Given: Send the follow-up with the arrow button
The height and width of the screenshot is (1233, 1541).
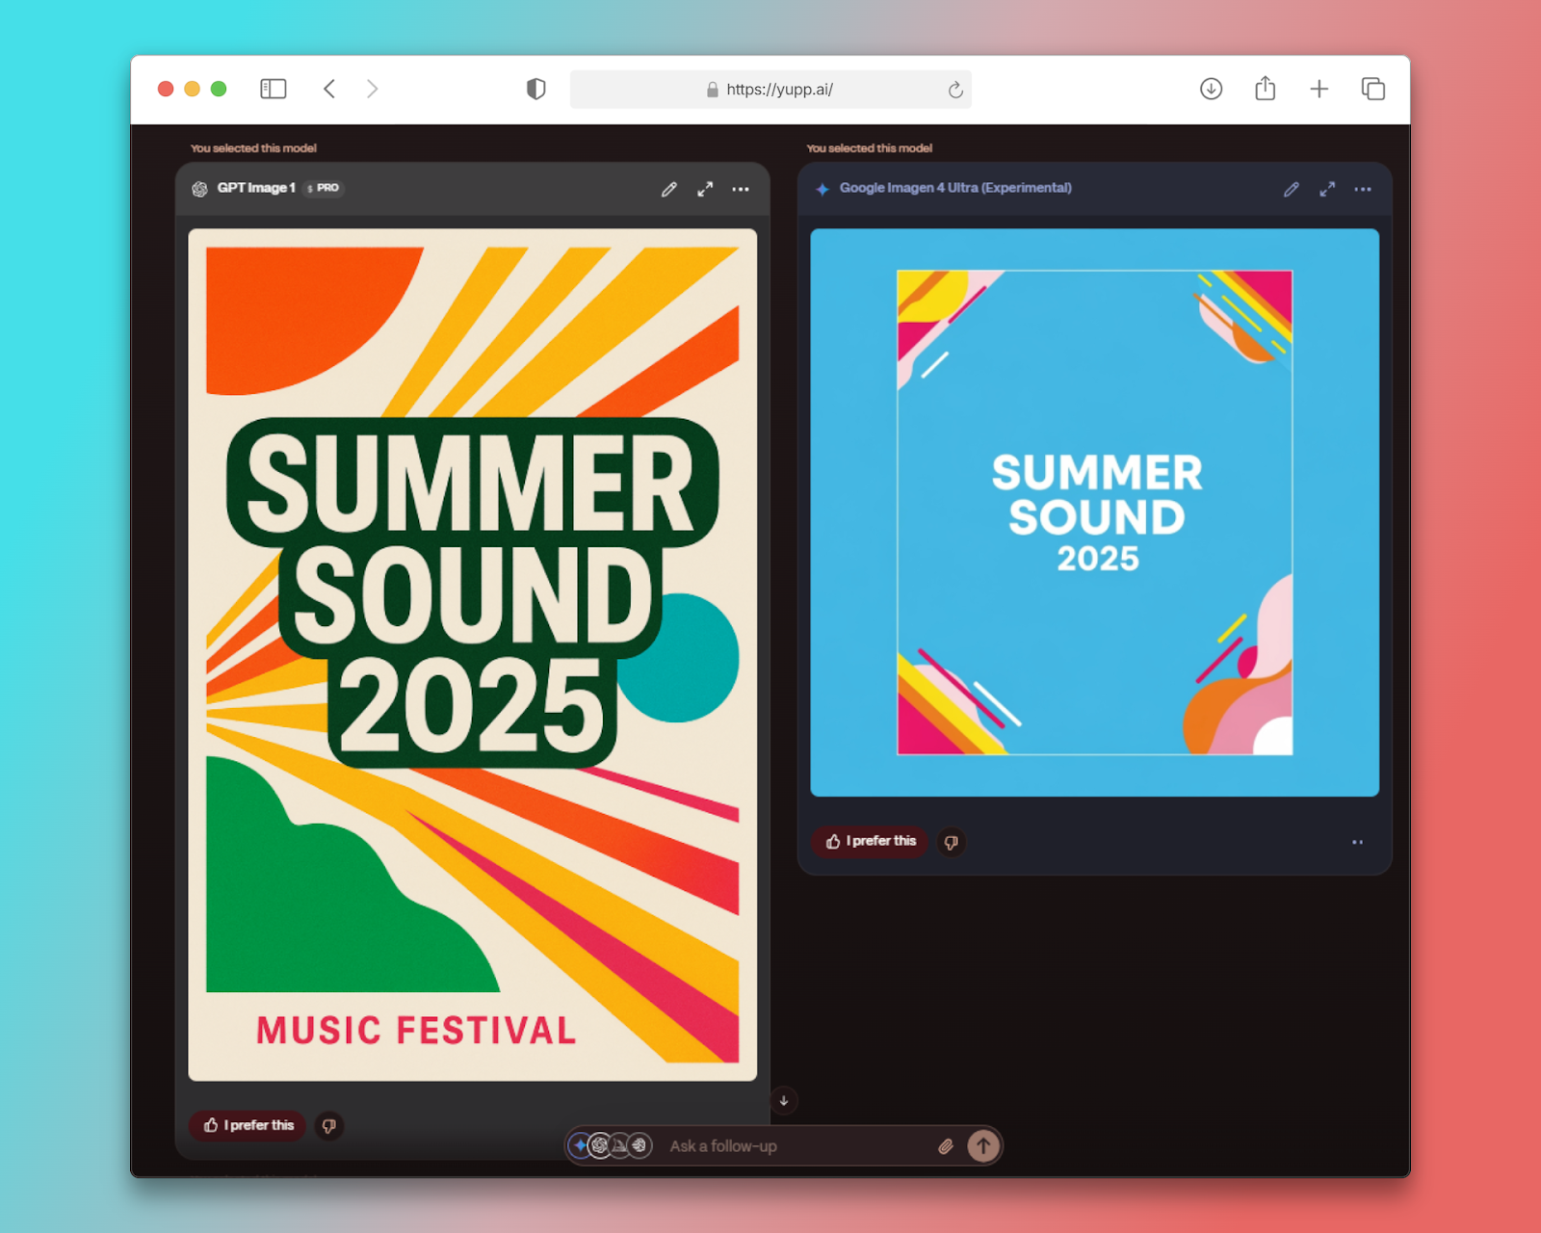Looking at the screenshot, I should 983,1146.
